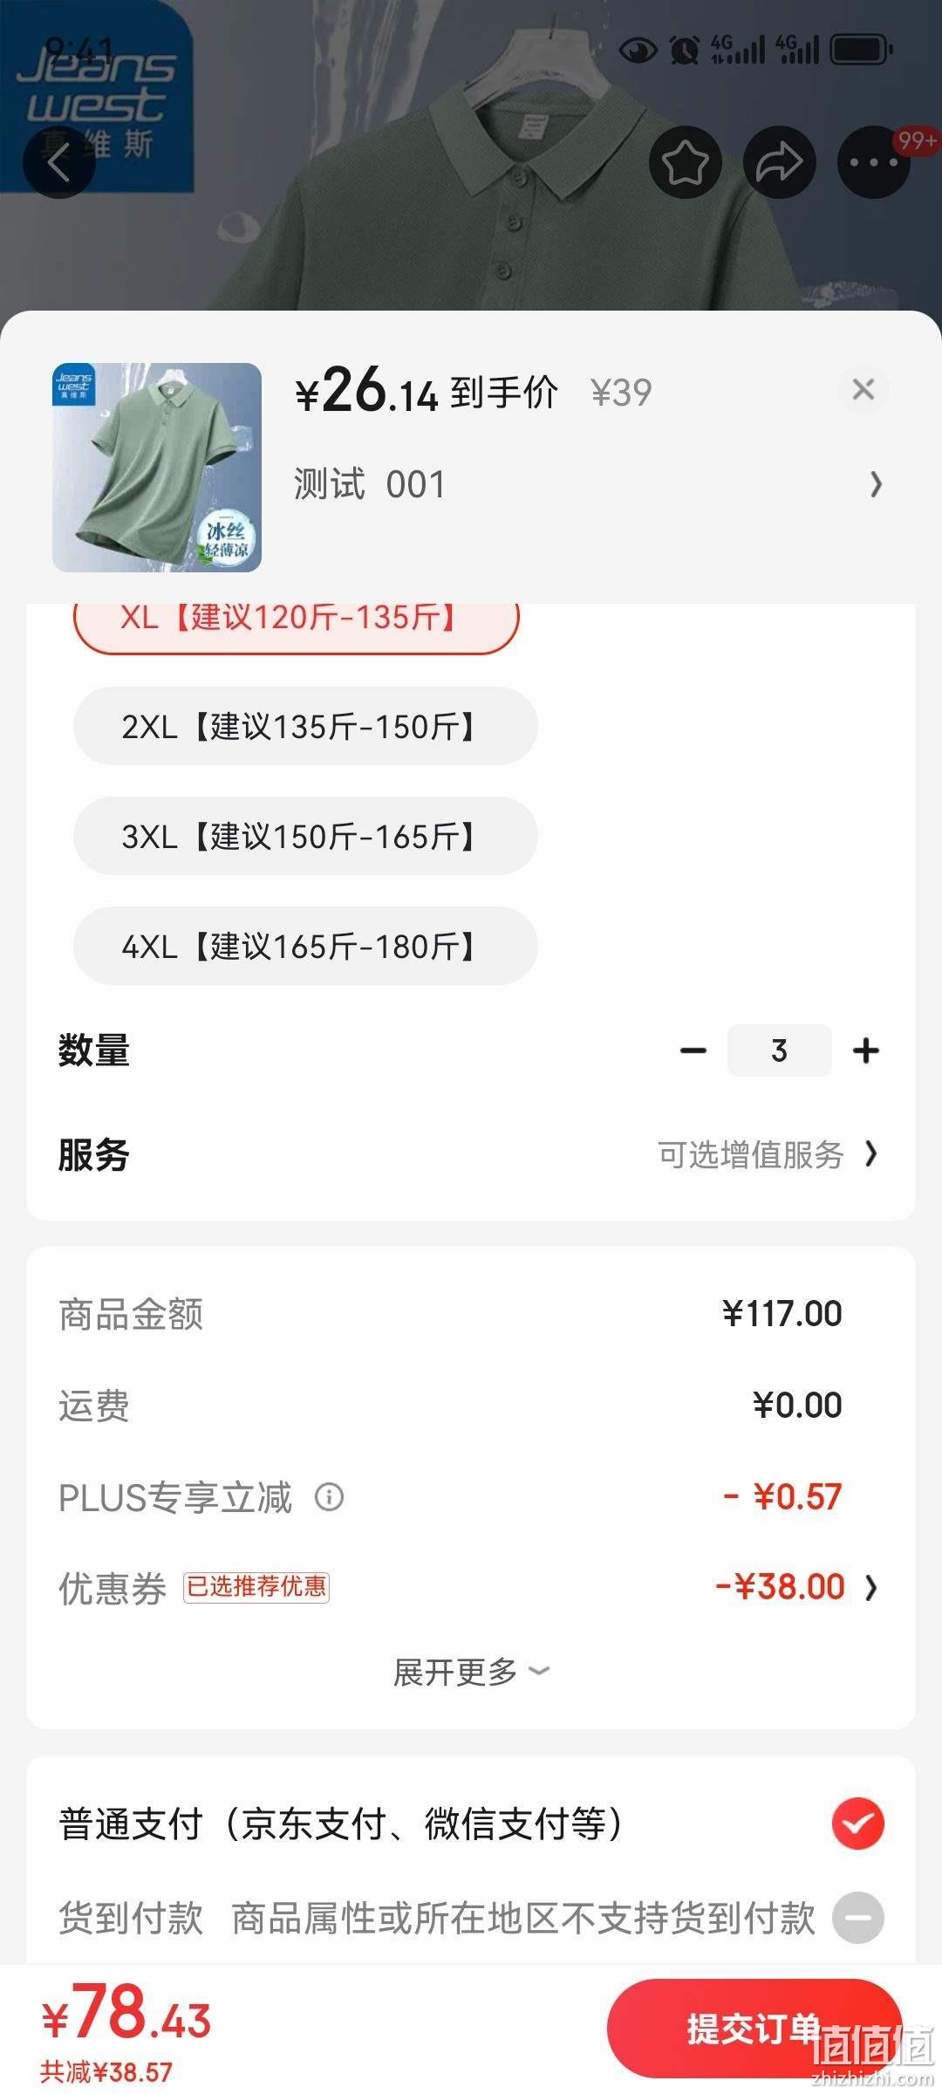Select size 2XL option

[x=305, y=726]
